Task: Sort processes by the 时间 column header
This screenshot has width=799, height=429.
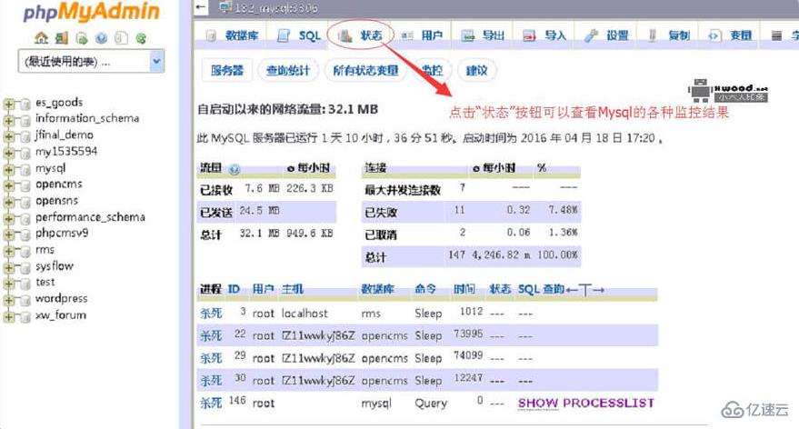Action: [x=464, y=289]
